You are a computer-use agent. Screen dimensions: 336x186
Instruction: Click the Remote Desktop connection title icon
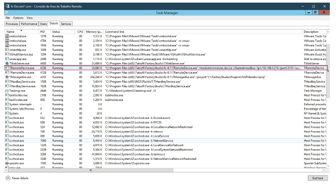[8, 6]
